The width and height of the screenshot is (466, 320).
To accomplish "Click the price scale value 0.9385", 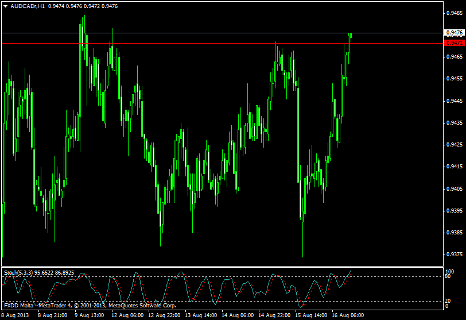I will tap(455, 233).
